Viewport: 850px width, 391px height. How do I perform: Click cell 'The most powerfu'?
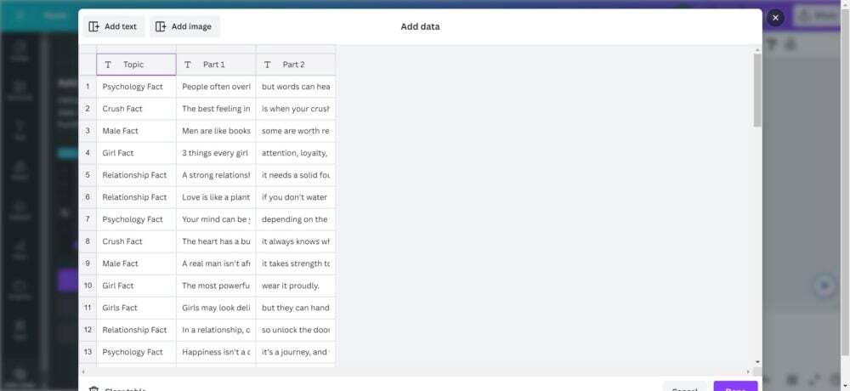(x=216, y=286)
